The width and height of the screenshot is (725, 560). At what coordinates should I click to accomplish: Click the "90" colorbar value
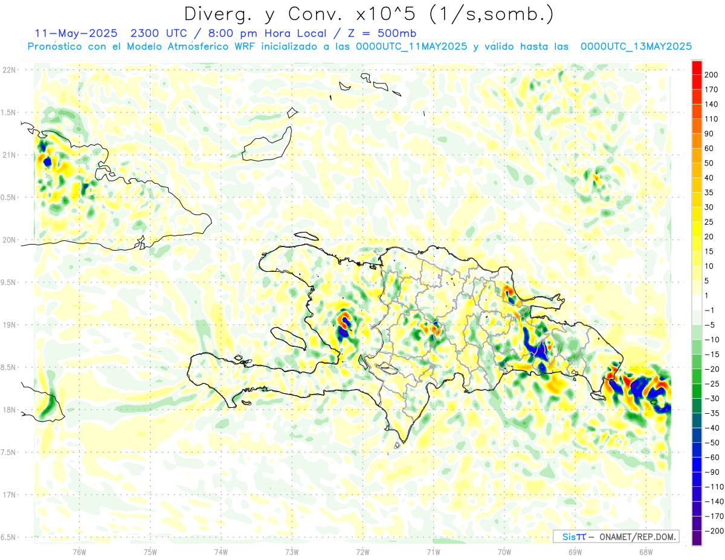pyautogui.click(x=709, y=134)
